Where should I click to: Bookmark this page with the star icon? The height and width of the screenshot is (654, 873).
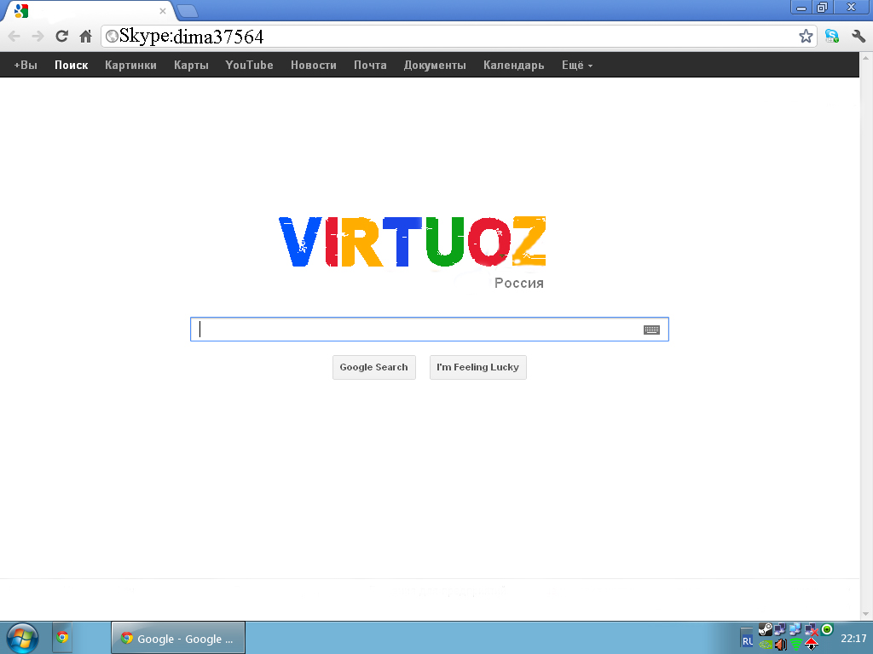coord(806,37)
